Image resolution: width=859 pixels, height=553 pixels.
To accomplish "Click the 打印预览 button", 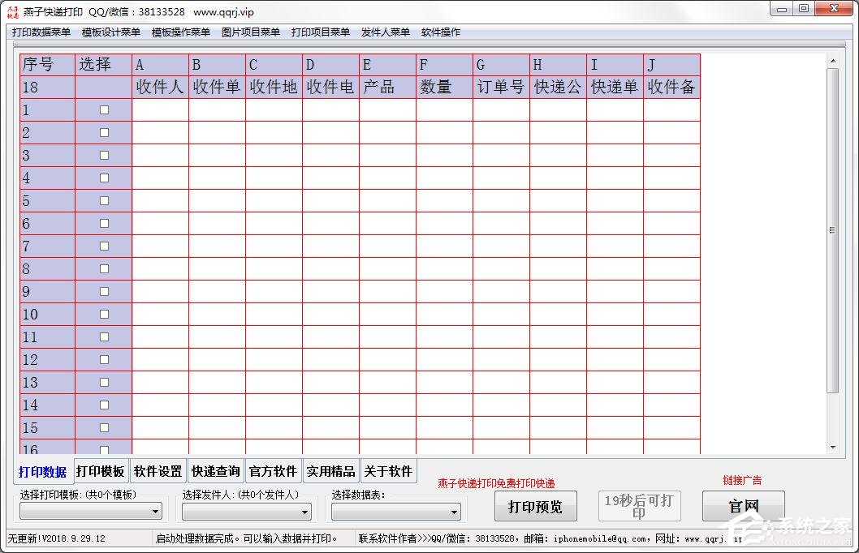I will (535, 507).
